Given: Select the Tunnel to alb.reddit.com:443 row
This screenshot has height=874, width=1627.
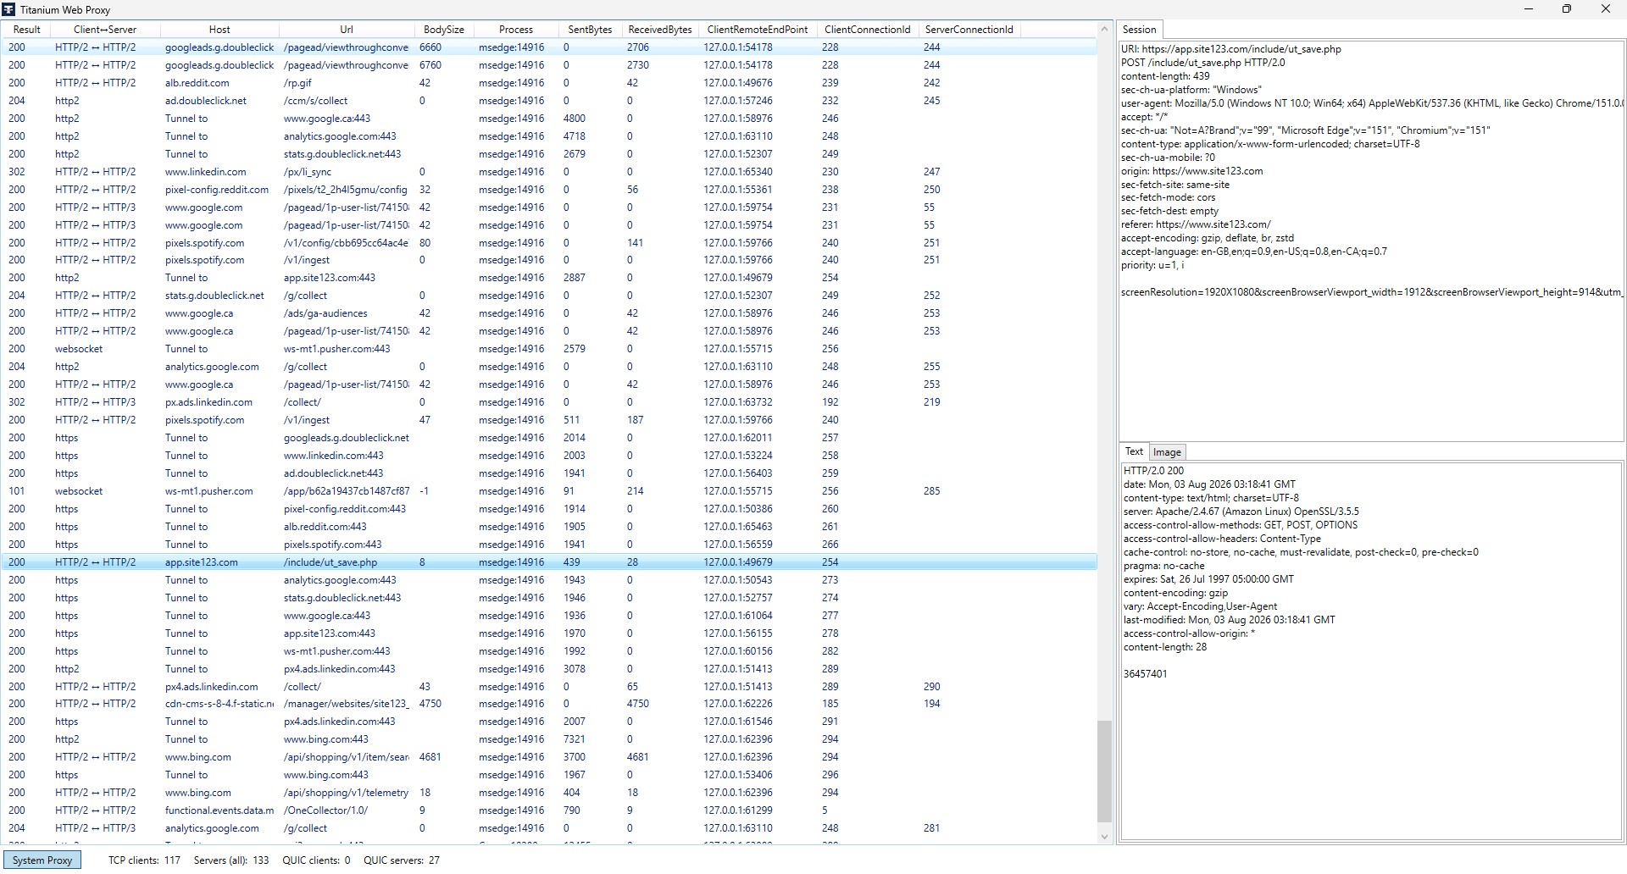Looking at the screenshot, I should [x=549, y=527].
